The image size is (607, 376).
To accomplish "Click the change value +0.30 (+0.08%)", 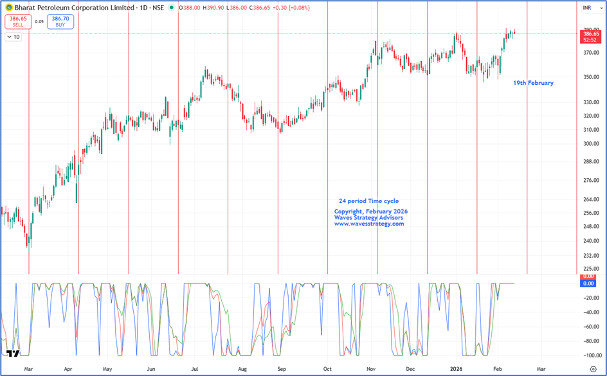I will 291,8.
